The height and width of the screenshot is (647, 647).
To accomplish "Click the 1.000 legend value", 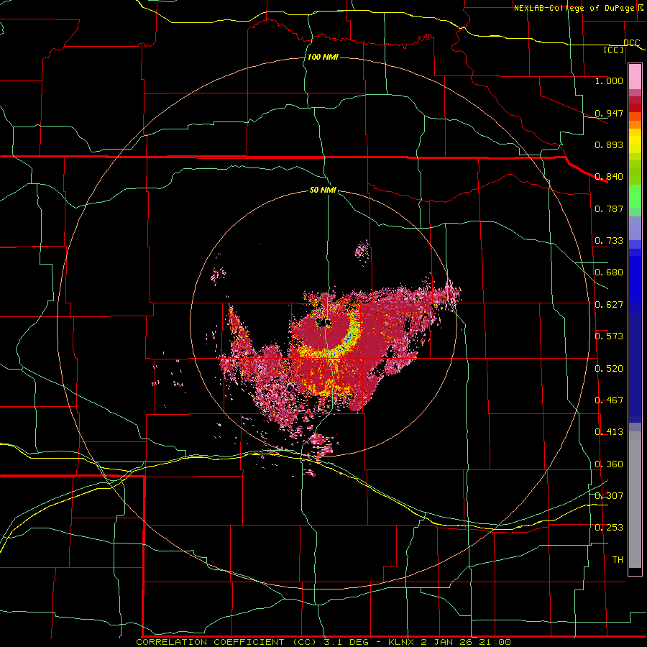I will pyautogui.click(x=609, y=81).
